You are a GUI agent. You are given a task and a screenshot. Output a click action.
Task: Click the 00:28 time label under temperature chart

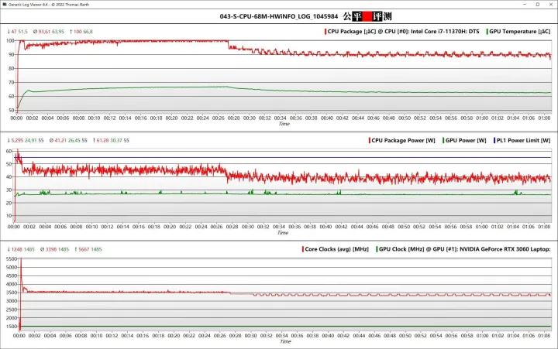tap(233, 118)
